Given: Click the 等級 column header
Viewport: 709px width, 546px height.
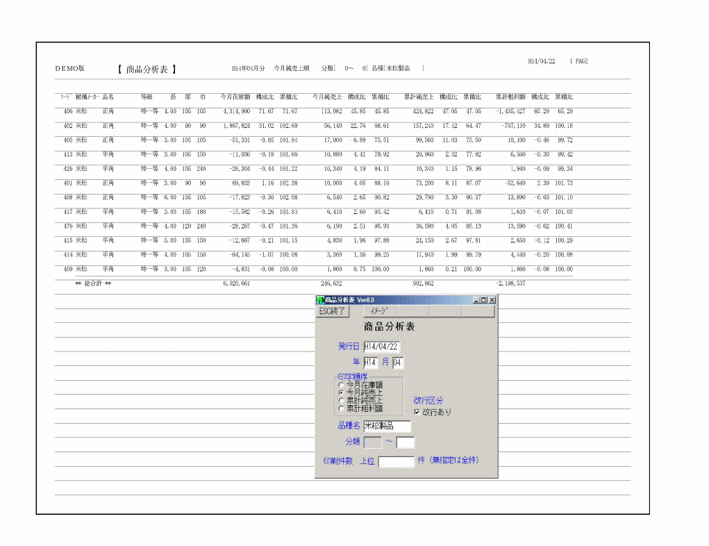Looking at the screenshot, I should (147, 97).
